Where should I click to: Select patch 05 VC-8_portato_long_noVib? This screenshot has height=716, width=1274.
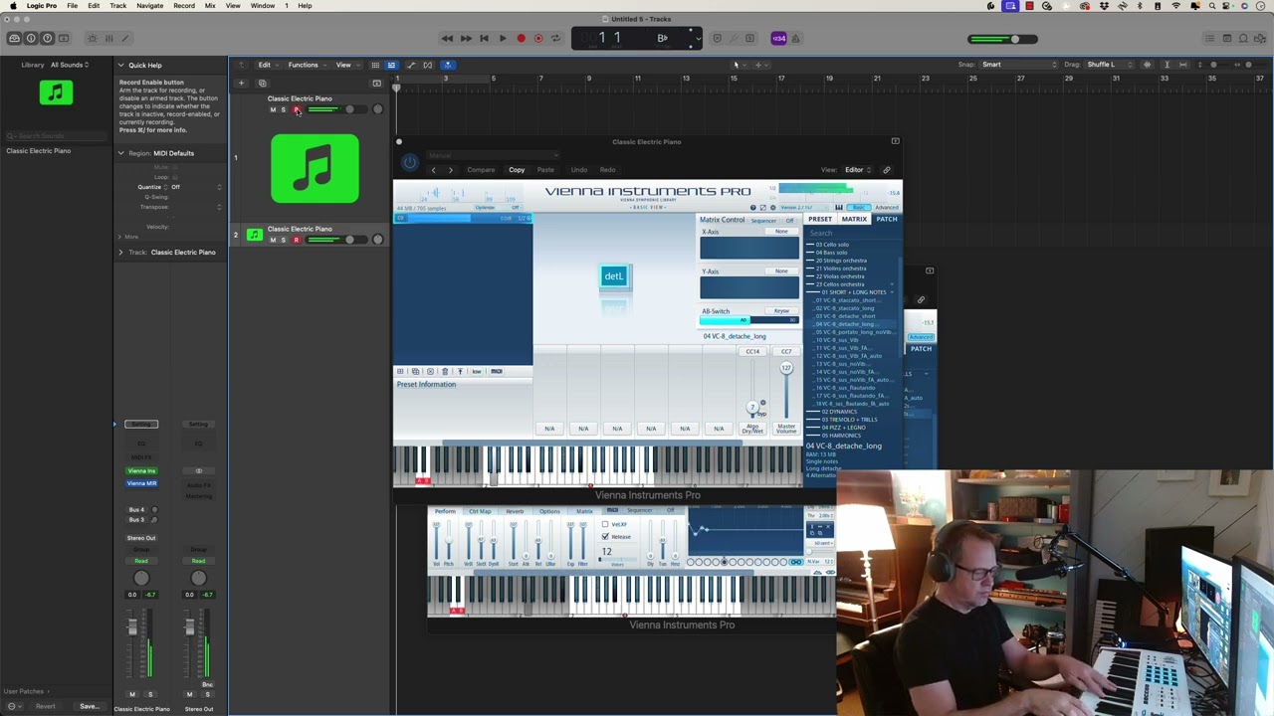(854, 332)
